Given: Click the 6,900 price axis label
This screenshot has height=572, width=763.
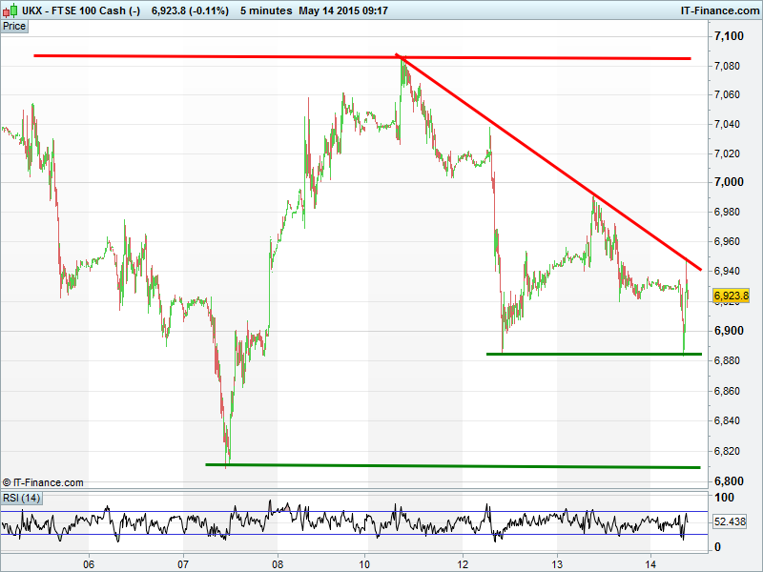Looking at the screenshot, I should pyautogui.click(x=729, y=331).
